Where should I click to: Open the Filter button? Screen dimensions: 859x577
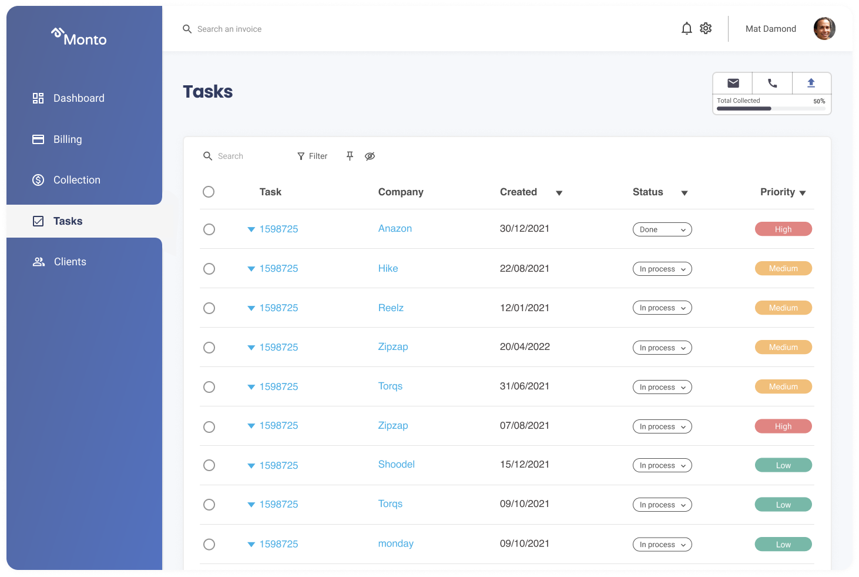click(312, 156)
